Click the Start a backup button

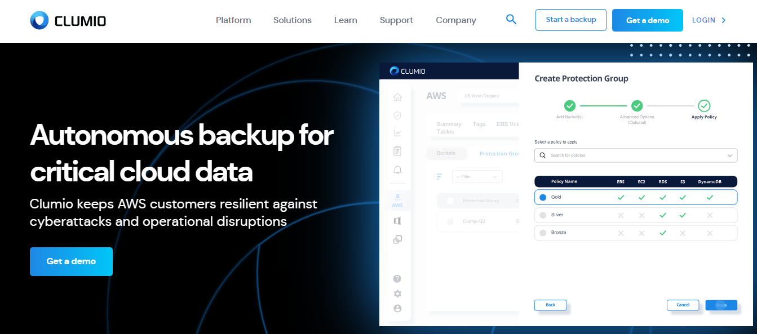(571, 20)
